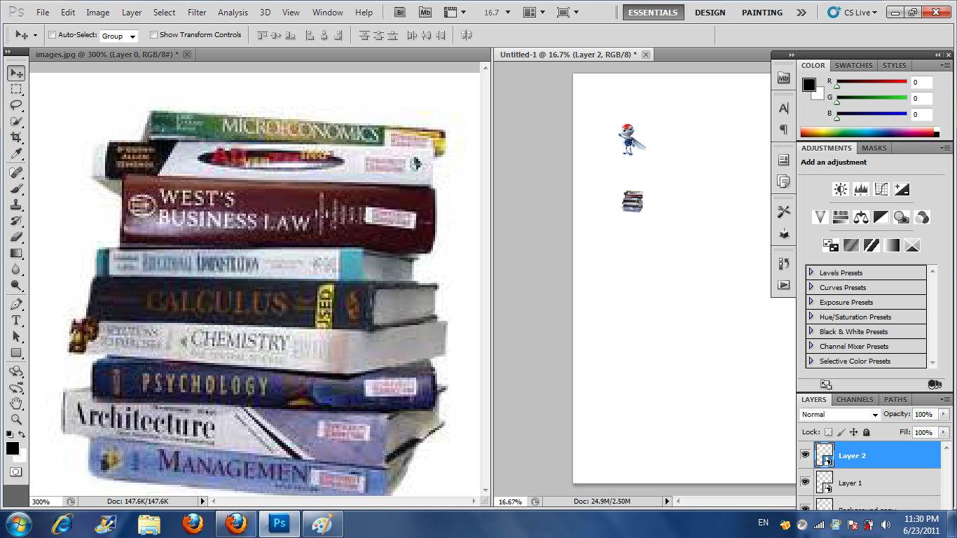Viewport: 957px width, 538px height.
Task: Hide Layer 2 with eye icon
Action: click(805, 455)
